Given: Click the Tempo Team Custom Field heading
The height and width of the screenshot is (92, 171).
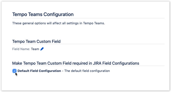Looking at the screenshot, I should [x=36, y=41].
